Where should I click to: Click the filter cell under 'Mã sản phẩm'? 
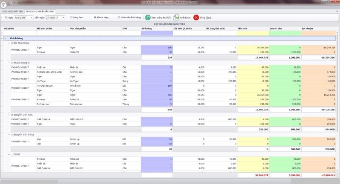coord(52,33)
